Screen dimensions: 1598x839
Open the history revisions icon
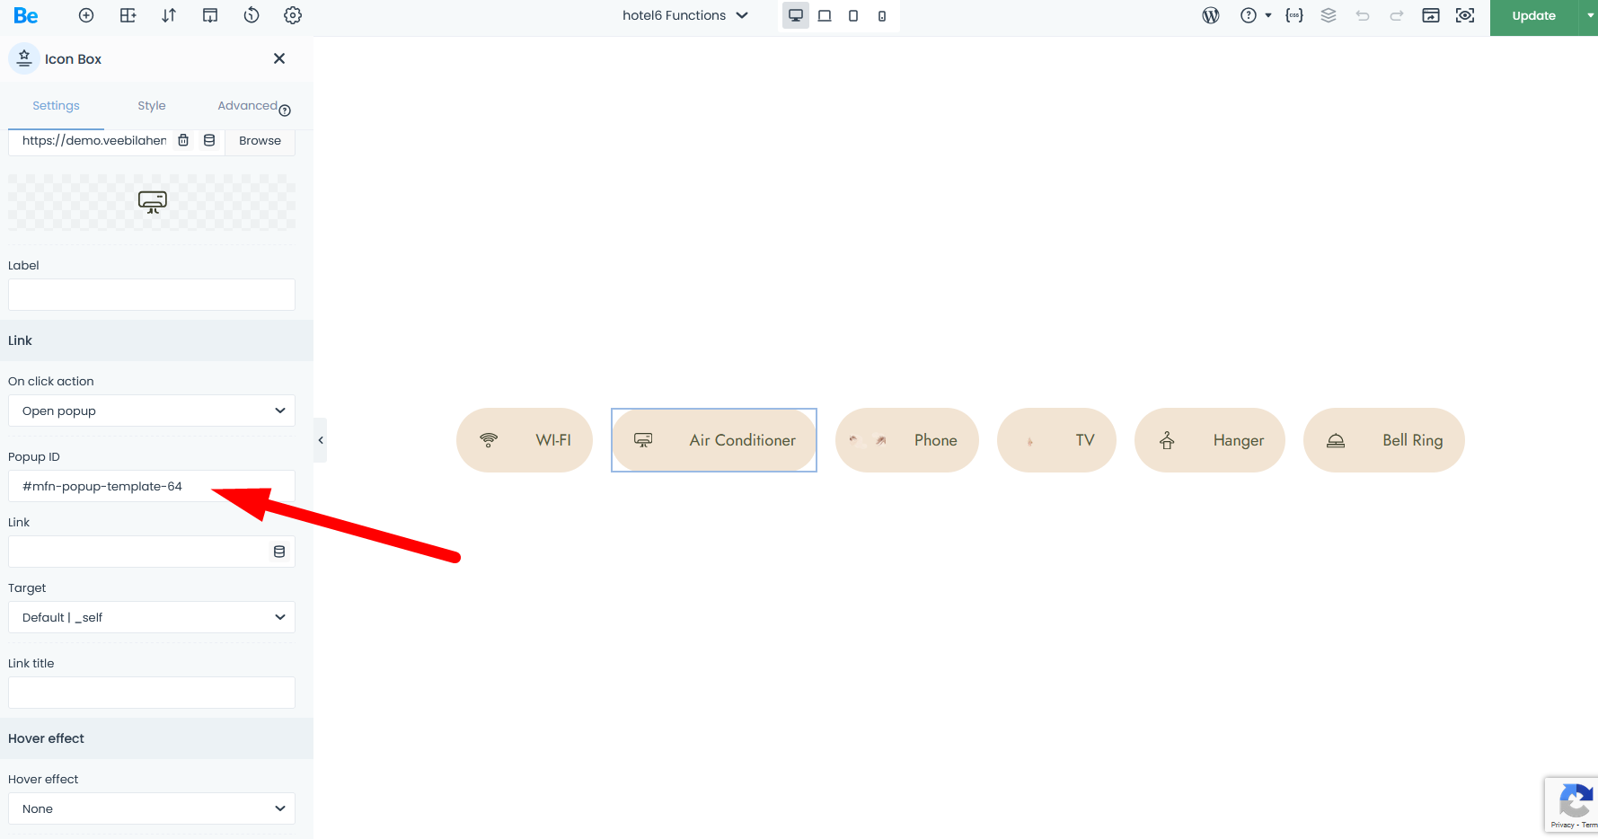[x=252, y=15]
